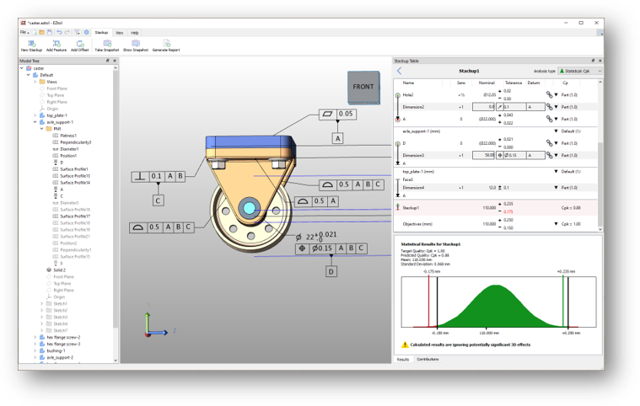Toggle the link icon on Hole2 row
The width and height of the screenshot is (640, 406).
point(550,94)
